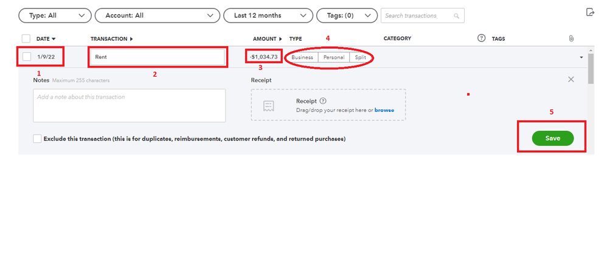This screenshot has height=264, width=607.
Task: Click the CATEGORY column header
Action: tap(397, 39)
